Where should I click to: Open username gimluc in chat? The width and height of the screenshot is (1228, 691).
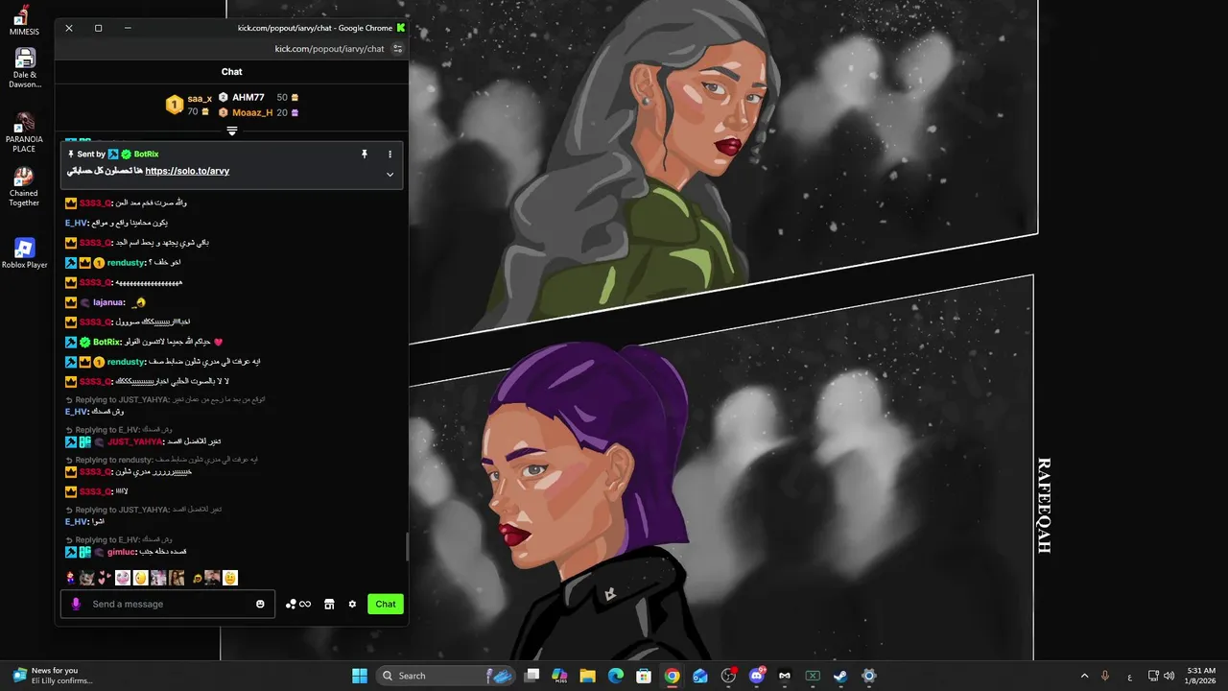tap(121, 552)
